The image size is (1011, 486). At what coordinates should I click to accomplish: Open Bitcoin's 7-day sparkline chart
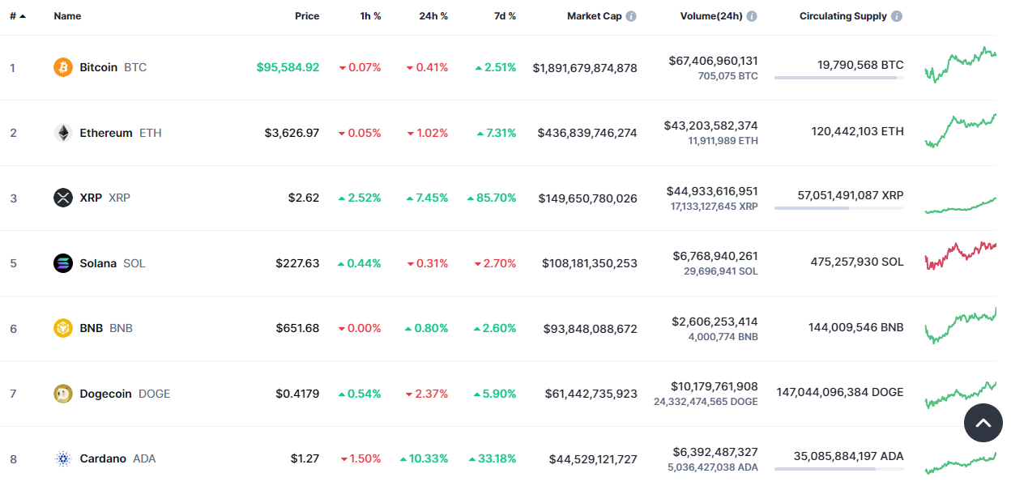click(x=960, y=65)
